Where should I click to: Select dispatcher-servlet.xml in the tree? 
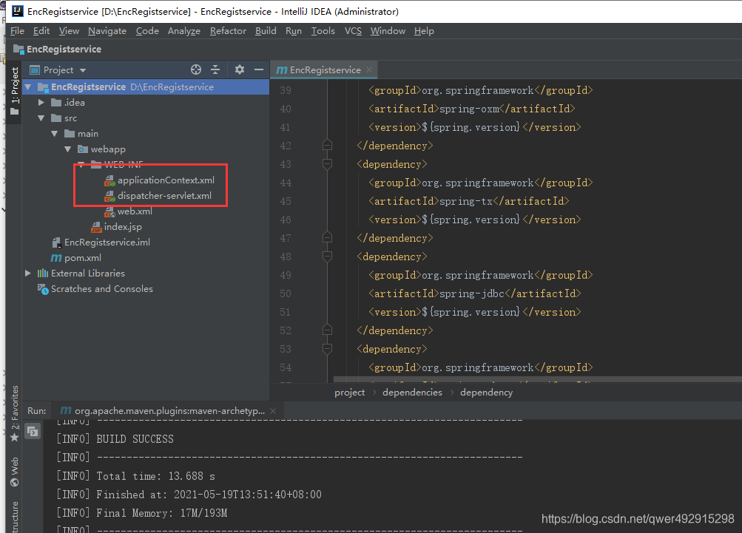point(164,196)
